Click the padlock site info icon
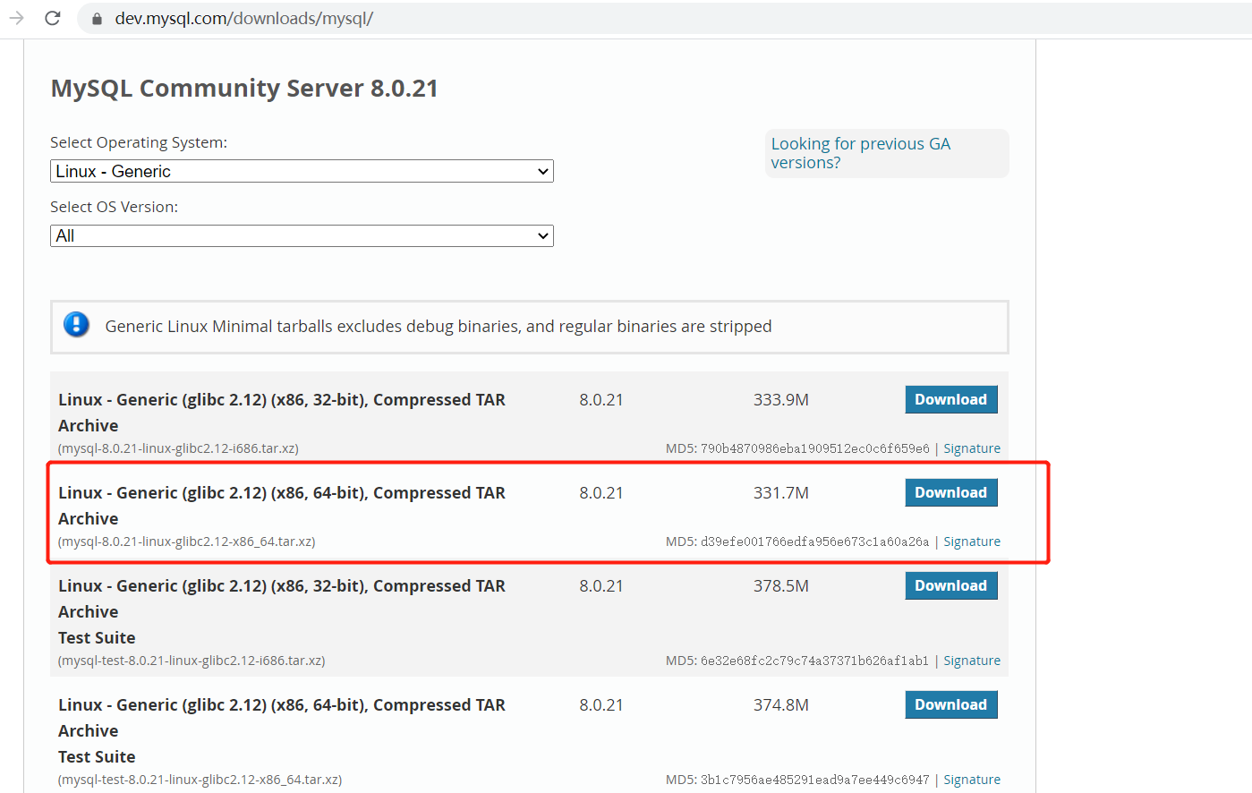 pyautogui.click(x=97, y=19)
